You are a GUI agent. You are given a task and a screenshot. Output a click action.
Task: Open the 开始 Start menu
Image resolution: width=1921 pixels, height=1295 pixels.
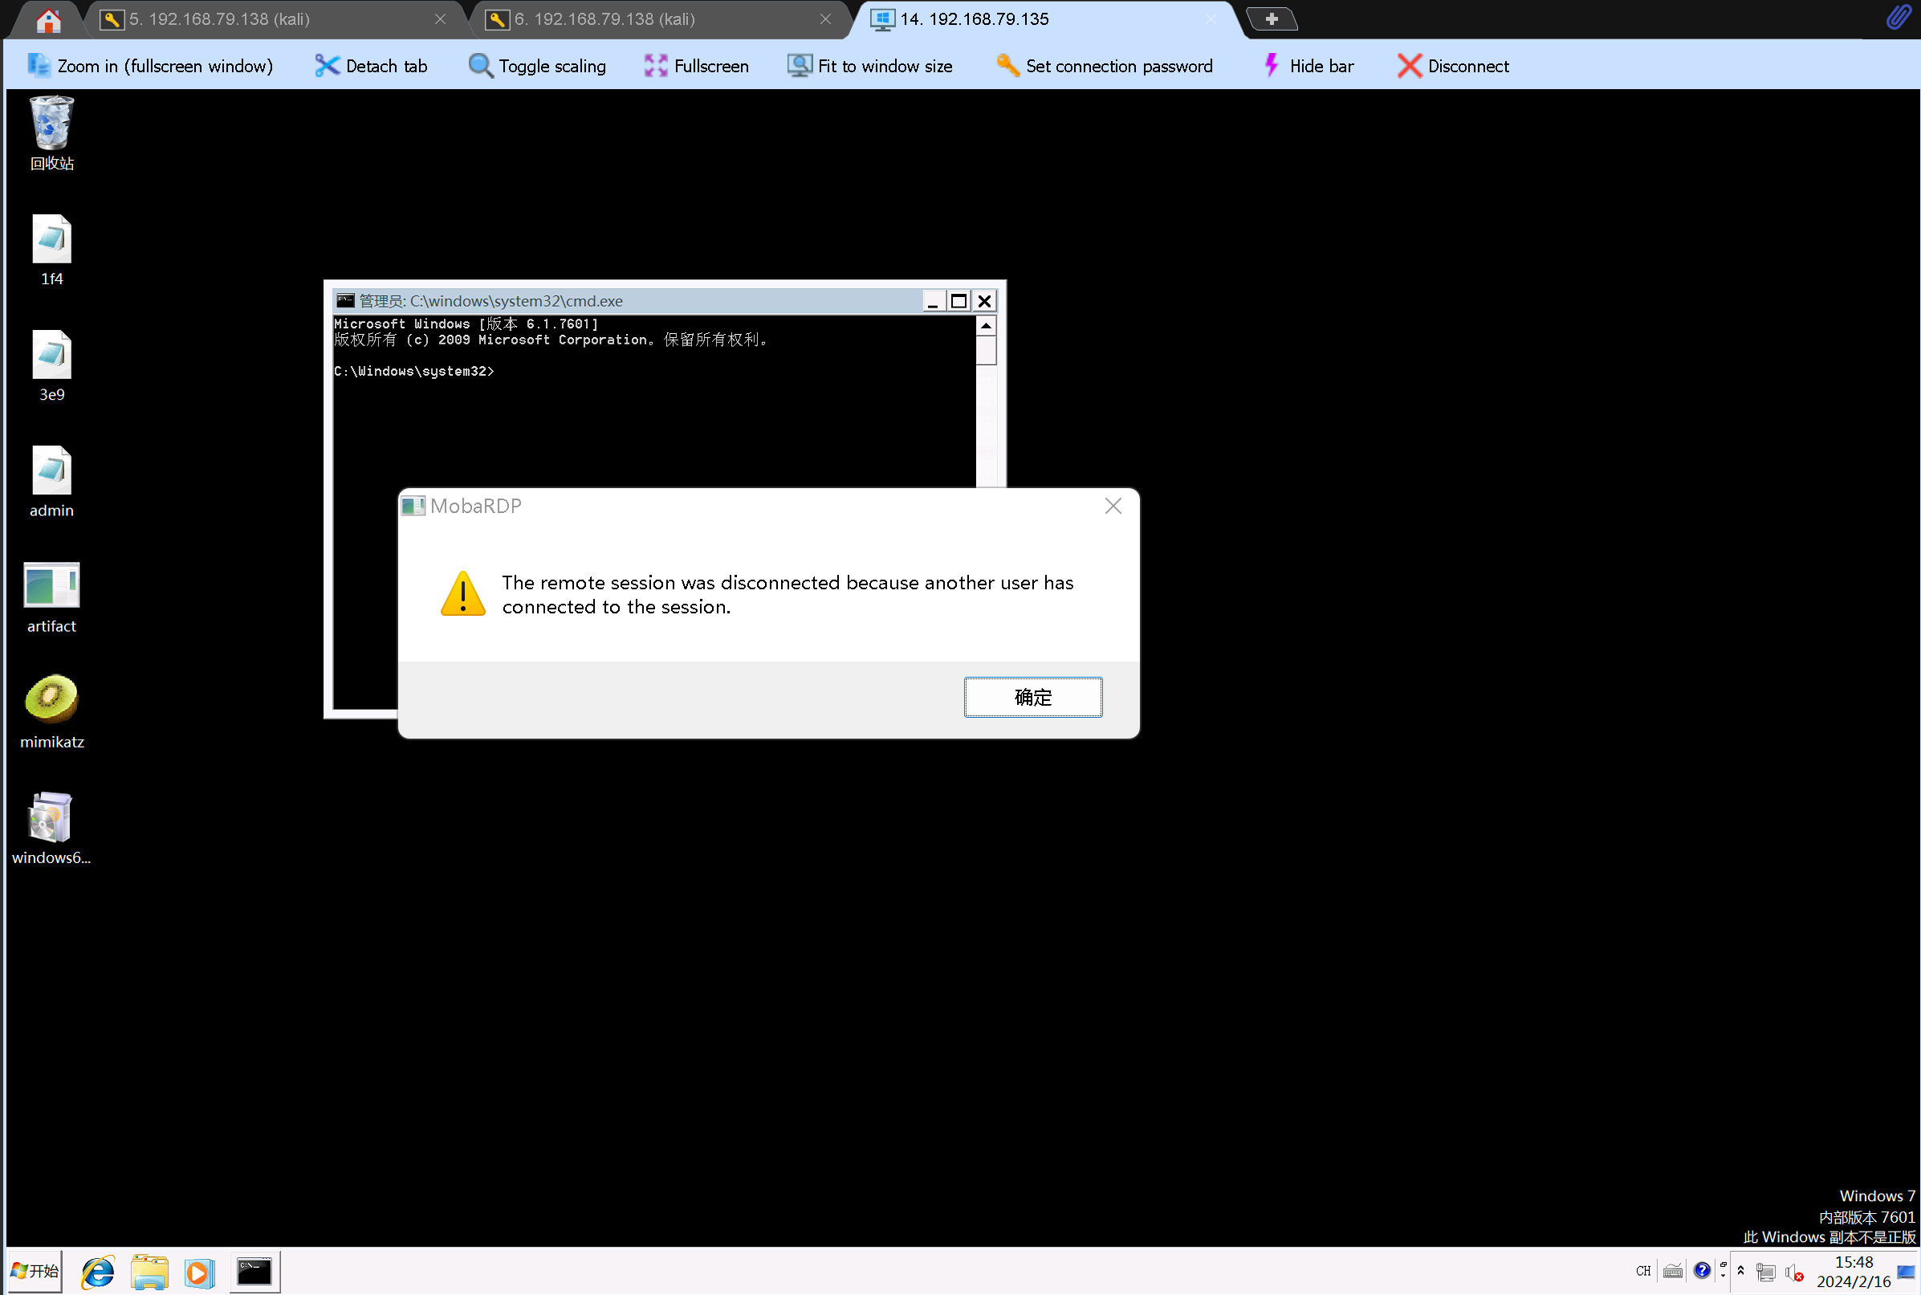(35, 1270)
